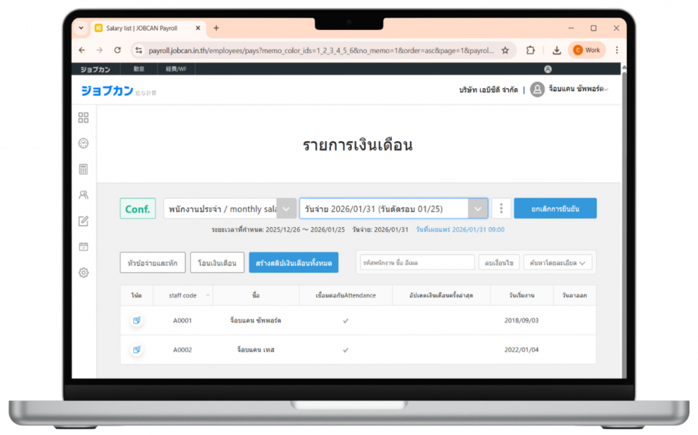Viewport: 698px width, 435px height.
Task: Open the three-dot more options button
Action: click(x=501, y=209)
